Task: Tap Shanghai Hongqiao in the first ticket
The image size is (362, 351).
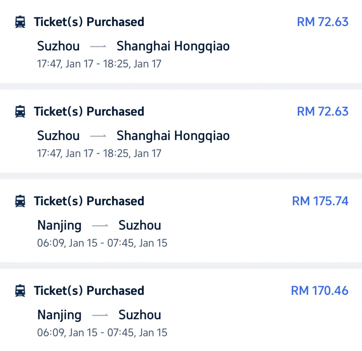Action: pos(173,46)
